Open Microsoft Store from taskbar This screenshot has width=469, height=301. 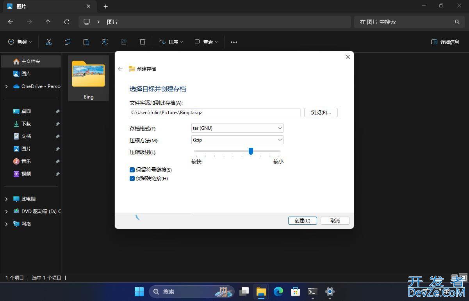pyautogui.click(x=295, y=292)
